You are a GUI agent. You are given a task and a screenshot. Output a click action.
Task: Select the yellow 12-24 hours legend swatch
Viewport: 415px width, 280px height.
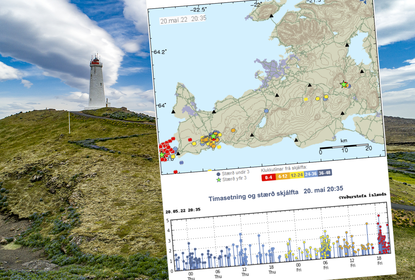point(297,175)
